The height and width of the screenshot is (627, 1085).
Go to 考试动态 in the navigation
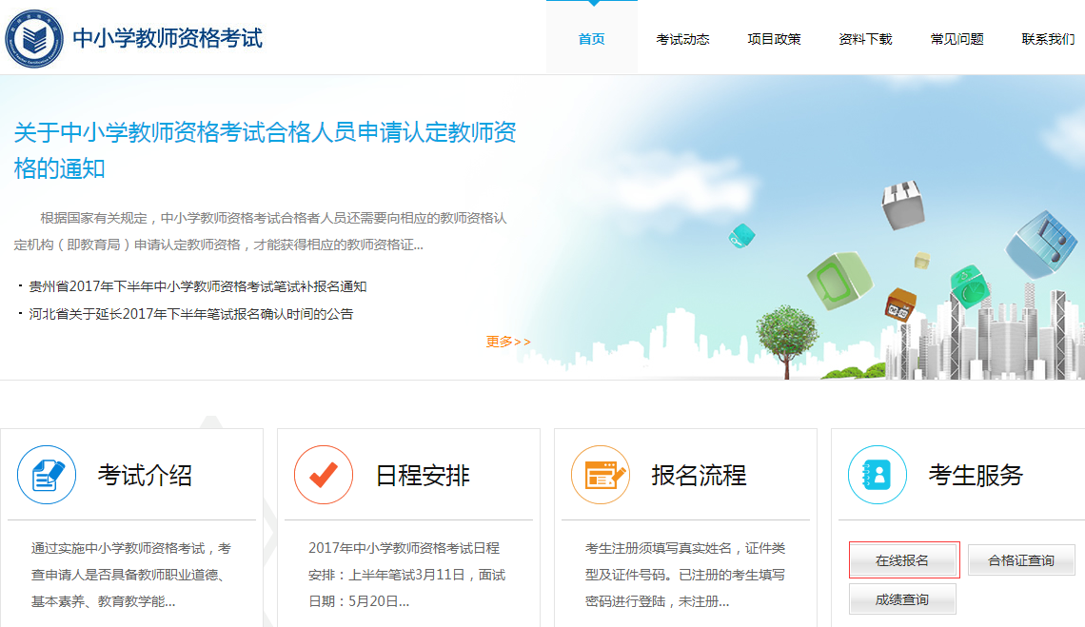682,39
